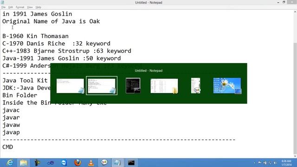Launch Firefox from taskbar
Screen dimensions: 297x167
pyautogui.click(x=77, y=163)
